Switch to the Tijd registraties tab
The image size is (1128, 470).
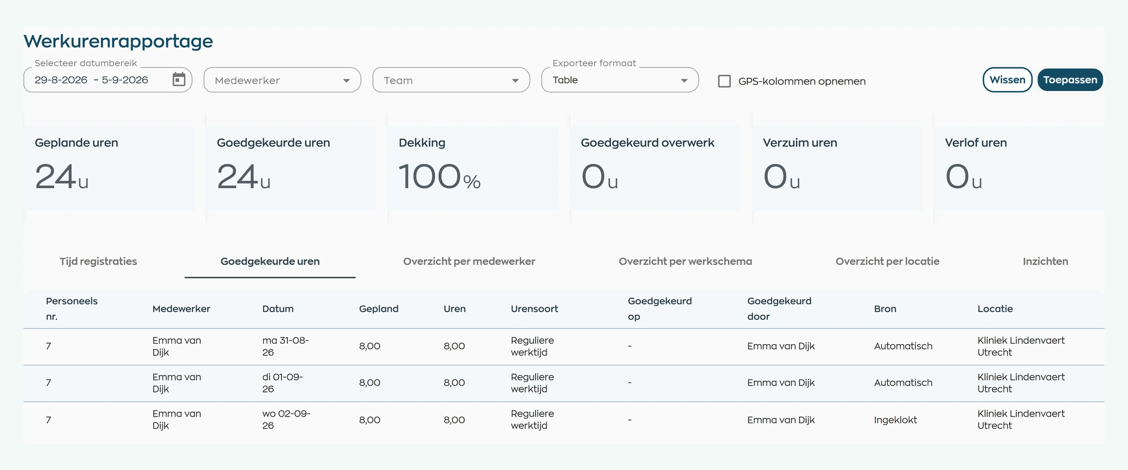coord(98,261)
